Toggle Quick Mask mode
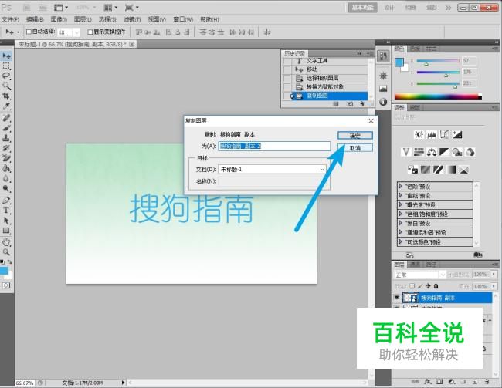502x388 pixels. click(x=6, y=285)
